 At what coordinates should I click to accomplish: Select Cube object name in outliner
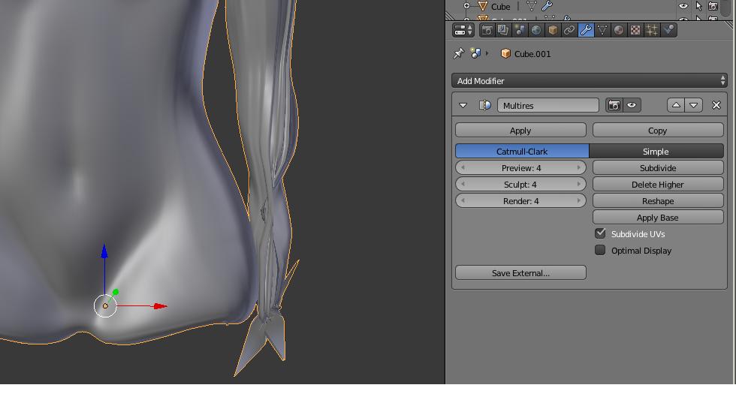point(500,7)
